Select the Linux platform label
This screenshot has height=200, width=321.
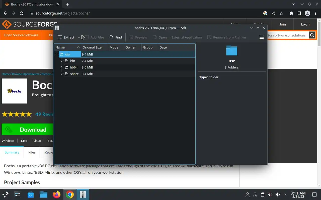click(37, 141)
